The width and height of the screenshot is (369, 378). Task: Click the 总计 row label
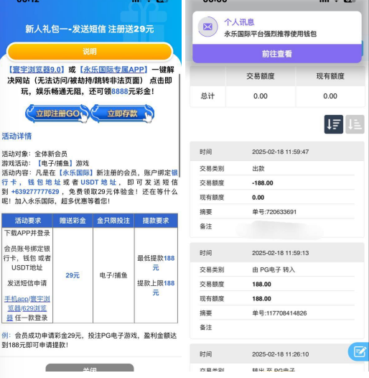(x=207, y=96)
